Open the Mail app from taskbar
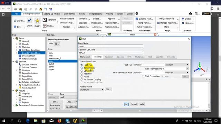The image size is (221, 124). [51, 121]
